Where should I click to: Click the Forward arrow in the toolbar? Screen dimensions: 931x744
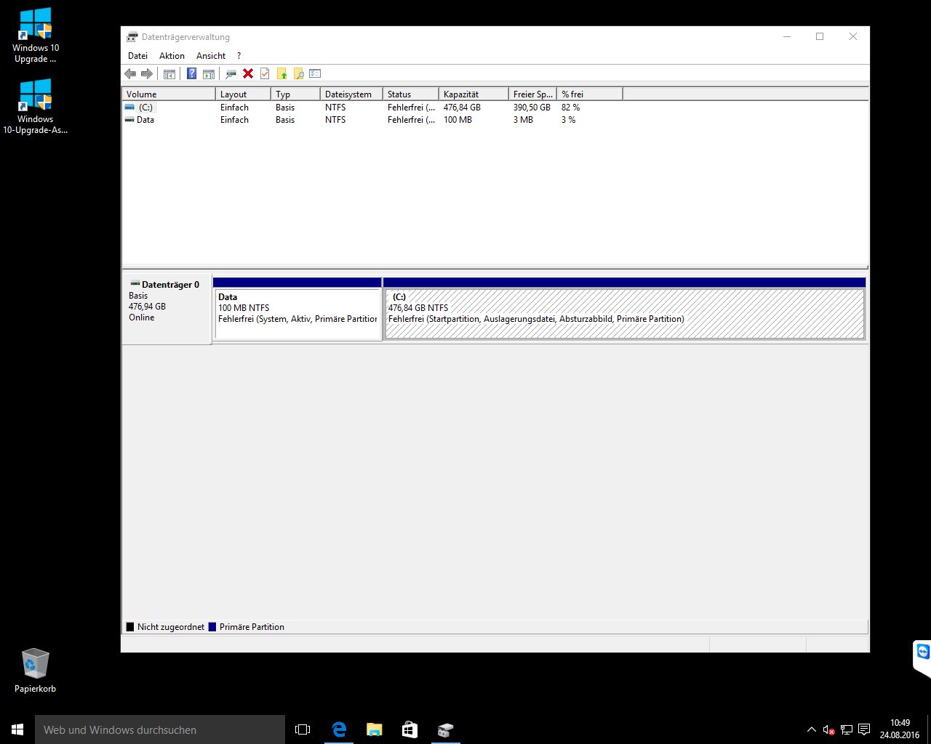147,73
